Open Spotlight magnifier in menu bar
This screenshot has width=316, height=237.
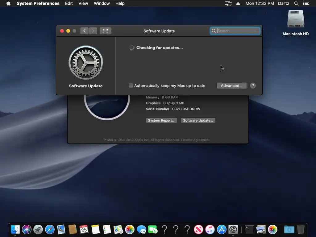point(296,3)
